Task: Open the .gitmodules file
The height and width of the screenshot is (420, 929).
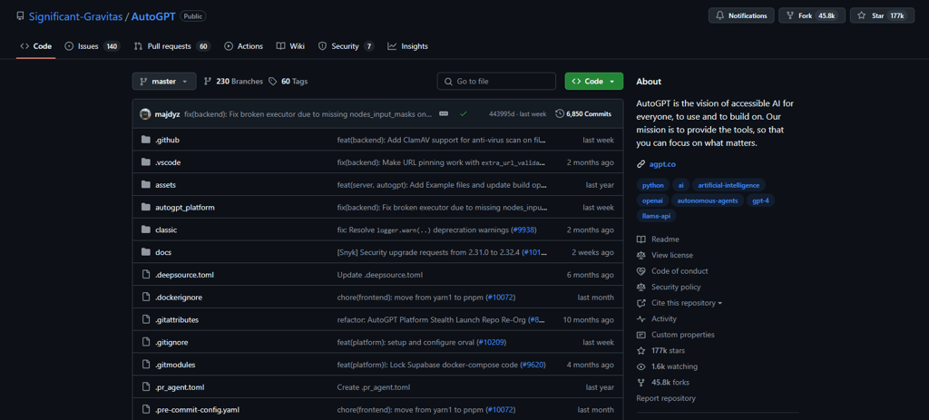Action: click(x=175, y=365)
